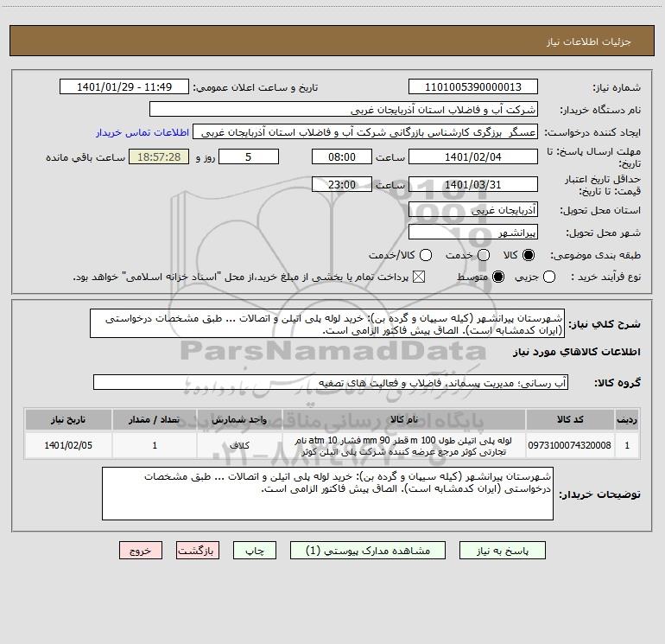The image size is (665, 644).
Task: Click the تاریخ نیاز column header
Action: tap(68, 419)
